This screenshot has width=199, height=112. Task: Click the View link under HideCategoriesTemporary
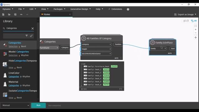click(x=11, y=68)
